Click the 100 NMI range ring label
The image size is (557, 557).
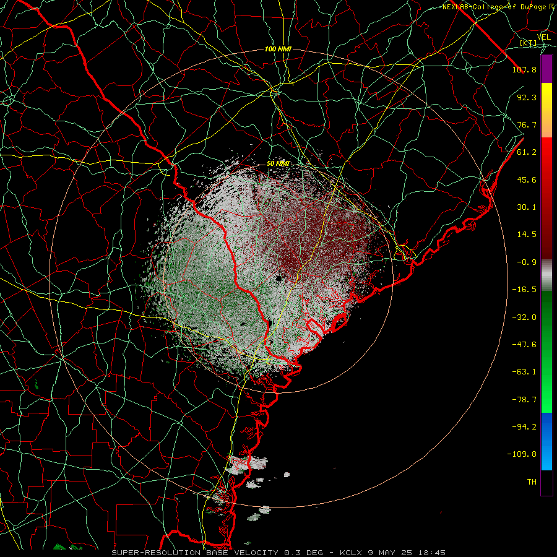coord(278,49)
